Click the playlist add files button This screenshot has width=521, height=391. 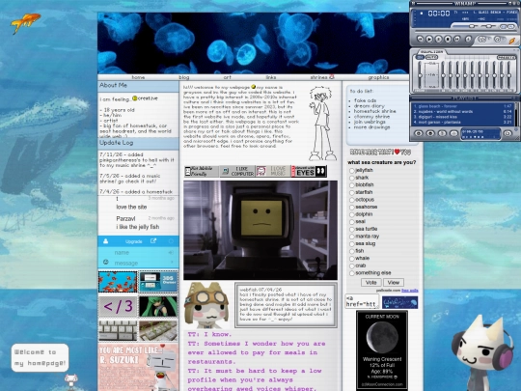click(419, 133)
